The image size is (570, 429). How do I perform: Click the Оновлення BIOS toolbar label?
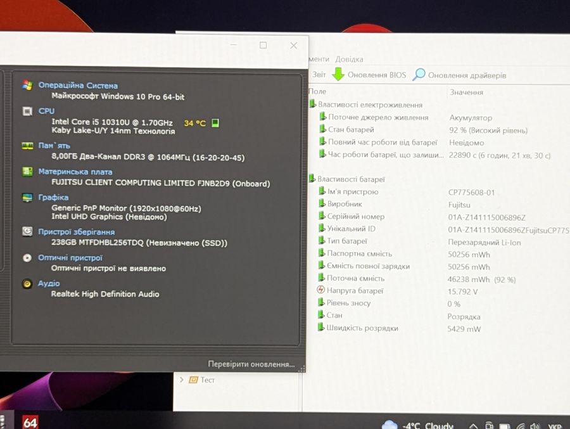377,75
